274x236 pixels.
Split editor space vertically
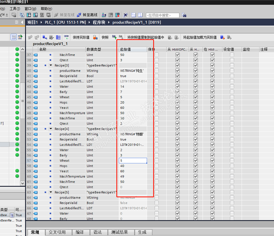point(140,15)
